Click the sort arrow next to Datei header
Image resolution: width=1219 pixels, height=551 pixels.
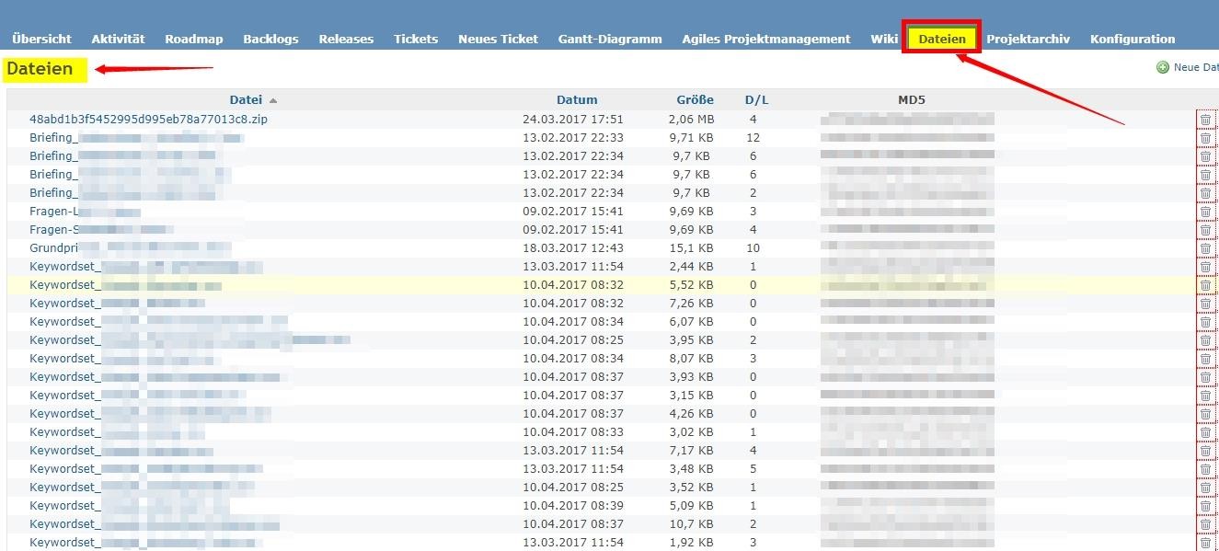[x=273, y=100]
